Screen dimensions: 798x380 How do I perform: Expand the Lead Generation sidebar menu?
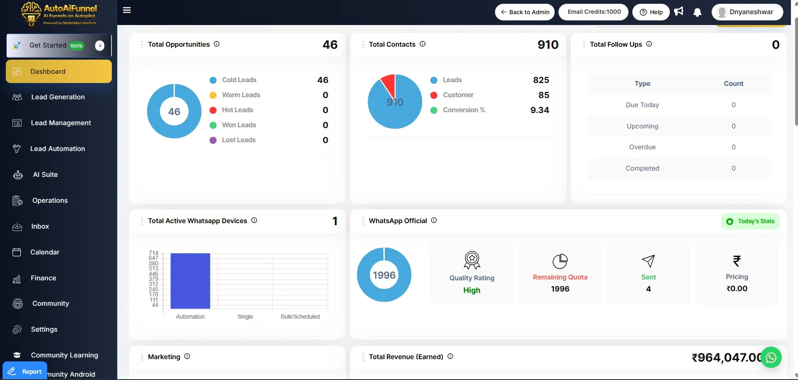[x=59, y=97]
